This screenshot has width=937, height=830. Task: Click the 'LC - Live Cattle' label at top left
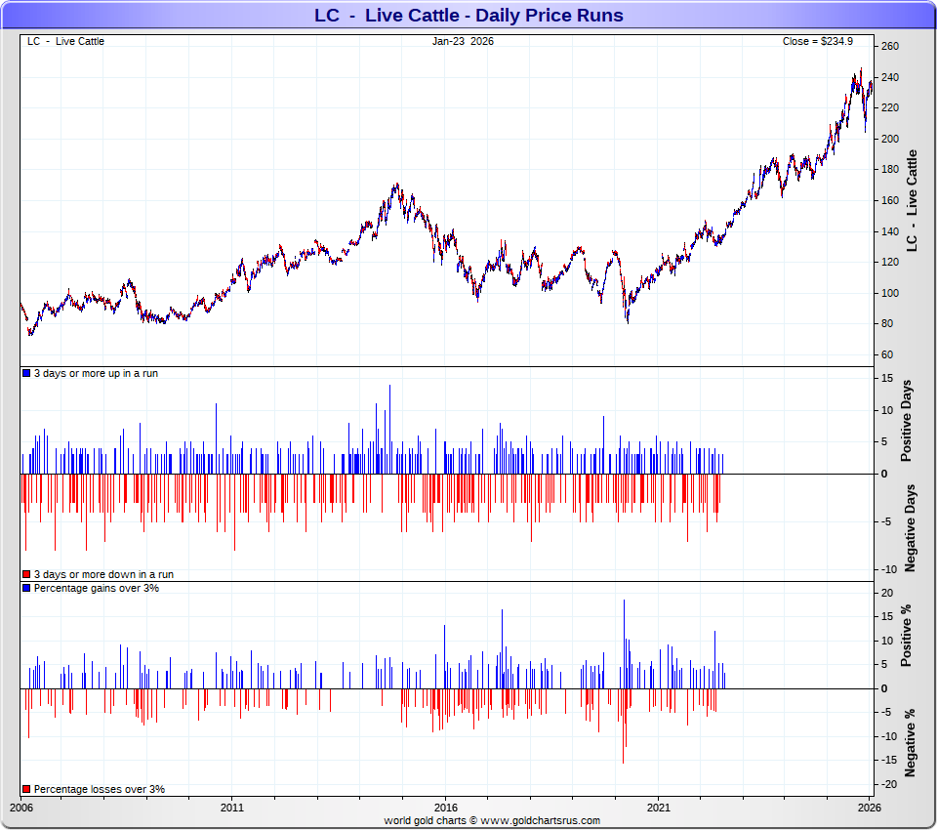65,41
